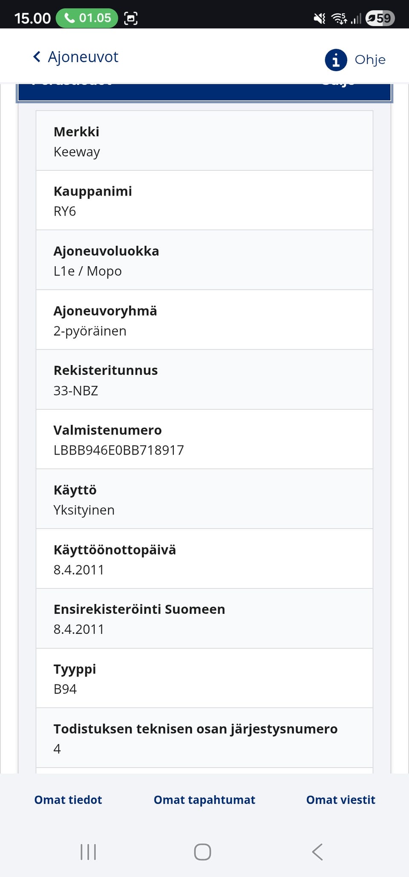This screenshot has height=877, width=409.
Task: Tap the 5G Wi-Fi status icon
Action: tap(338, 18)
